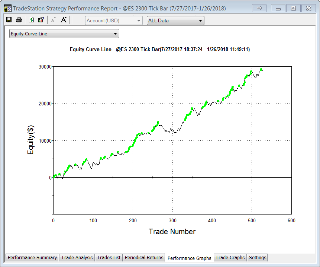Open the report properties icon

pyautogui.click(x=41, y=20)
